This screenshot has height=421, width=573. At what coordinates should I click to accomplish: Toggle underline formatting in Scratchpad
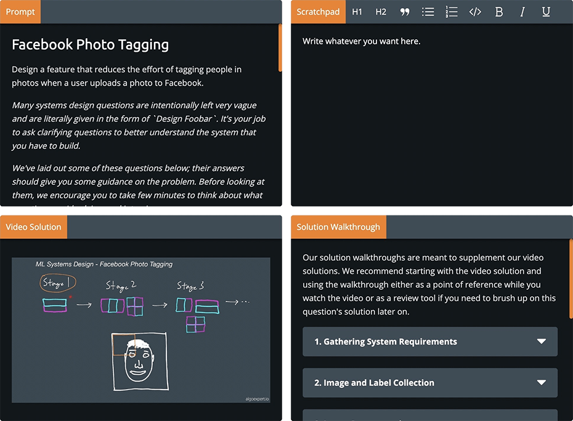546,12
